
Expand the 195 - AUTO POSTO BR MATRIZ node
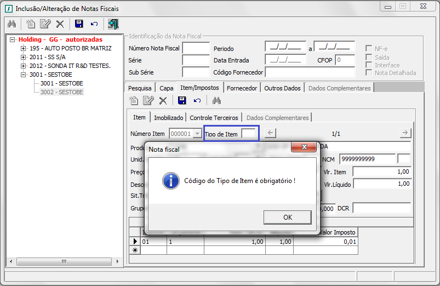(24, 49)
